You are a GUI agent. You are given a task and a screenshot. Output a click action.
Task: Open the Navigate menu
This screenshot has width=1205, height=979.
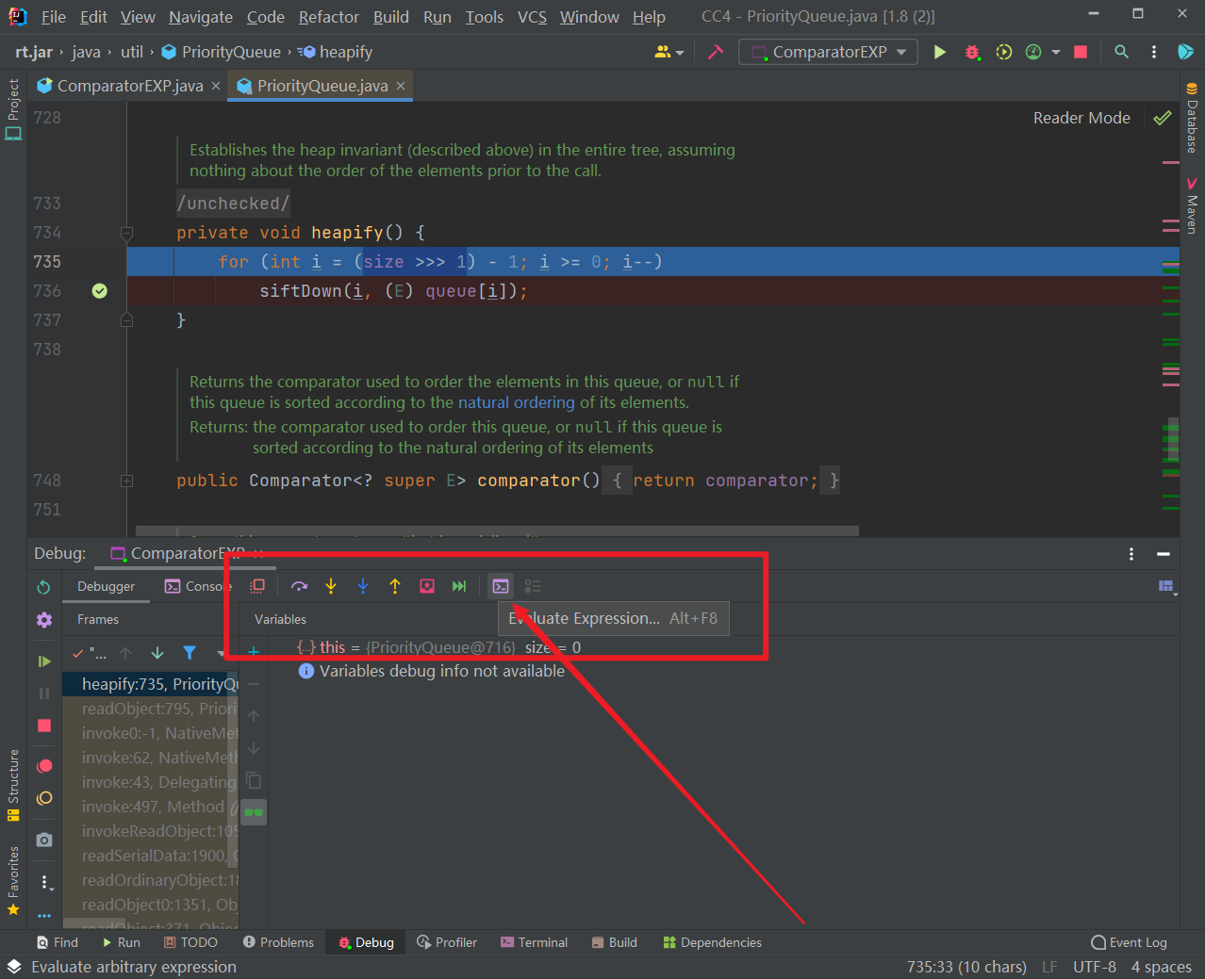[200, 16]
